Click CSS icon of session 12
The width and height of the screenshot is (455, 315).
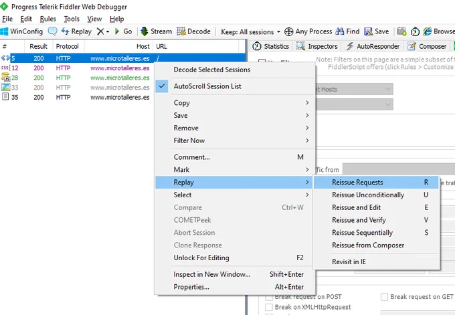pyautogui.click(x=5, y=68)
